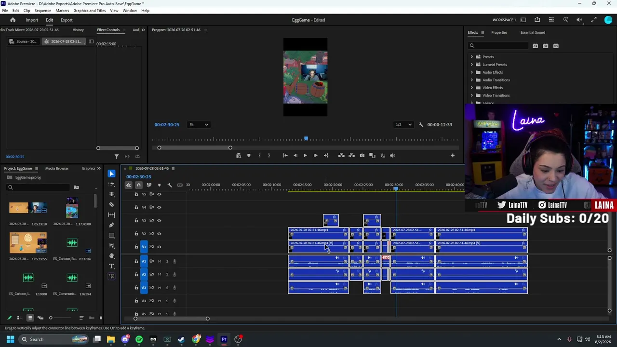Select the Rectangle tool
The width and height of the screenshot is (617, 347).
click(111, 235)
